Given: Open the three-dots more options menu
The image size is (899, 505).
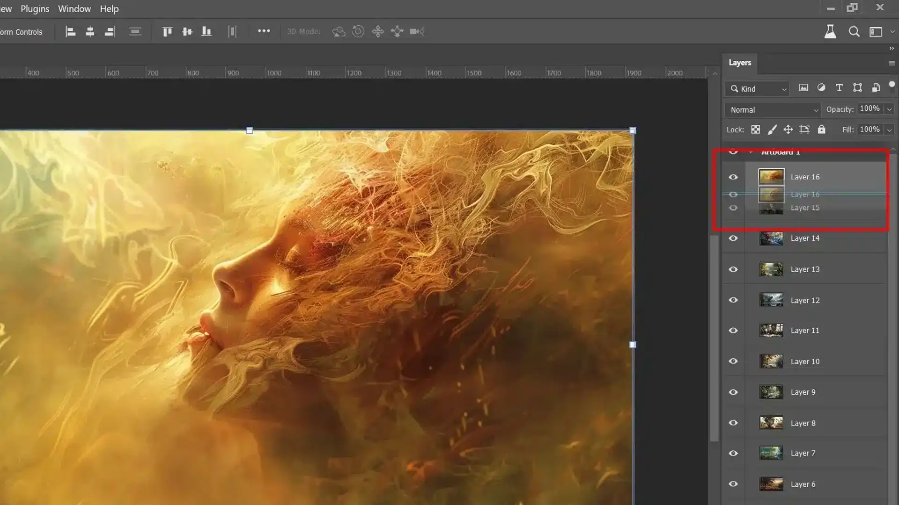Looking at the screenshot, I should click(x=264, y=31).
